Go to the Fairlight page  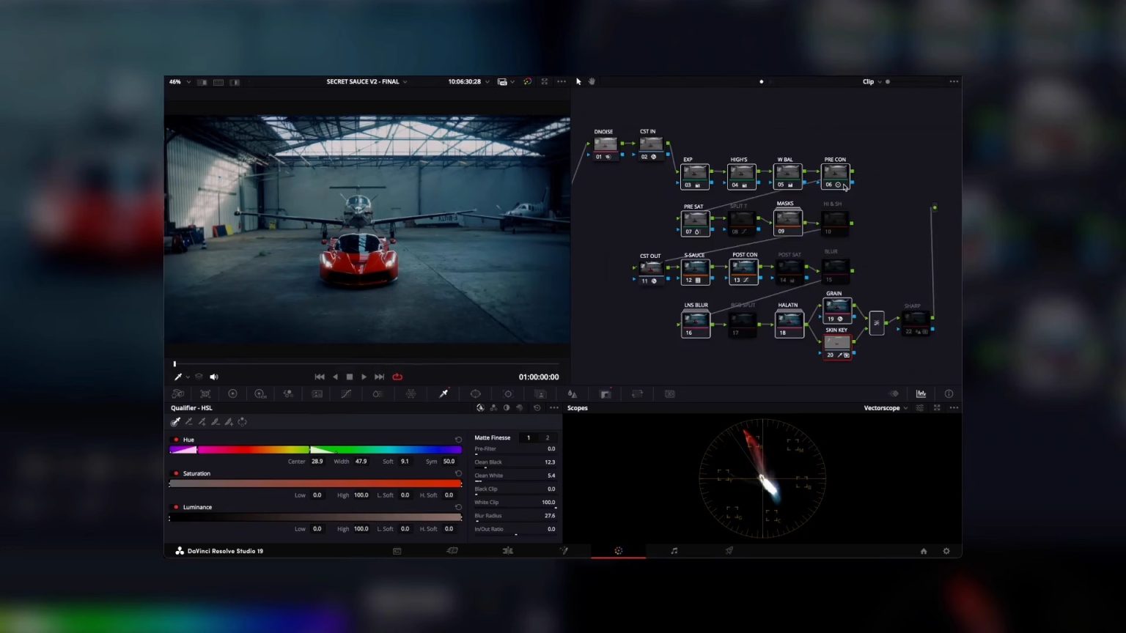tap(674, 551)
